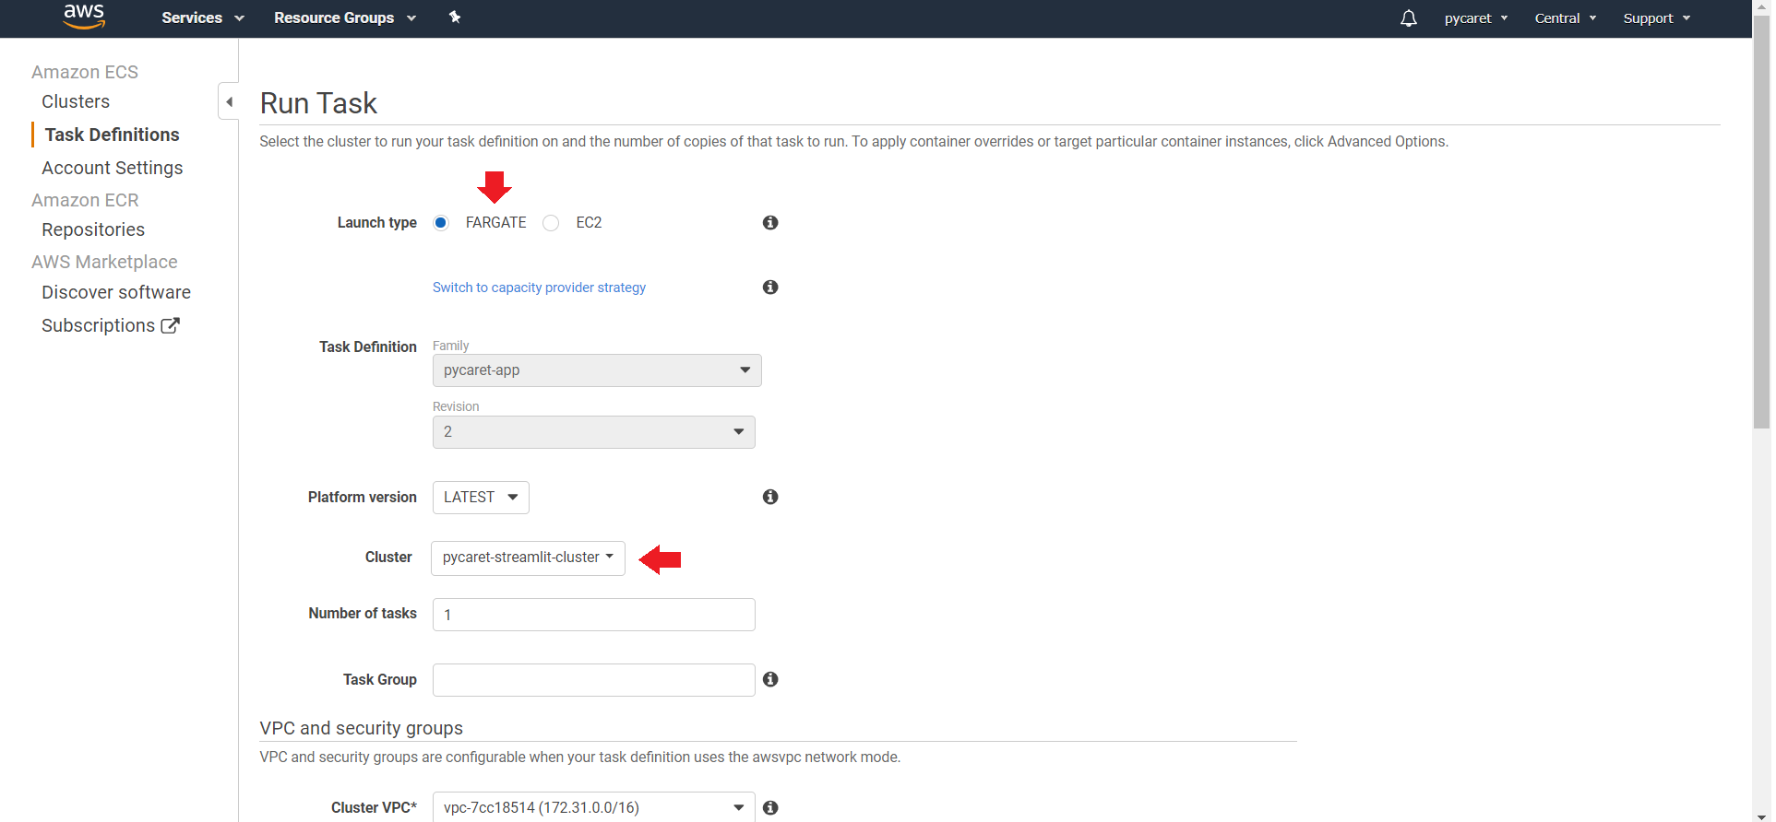Open the Resource Groups menu
Screen dimensions: 1776x822
344,18
